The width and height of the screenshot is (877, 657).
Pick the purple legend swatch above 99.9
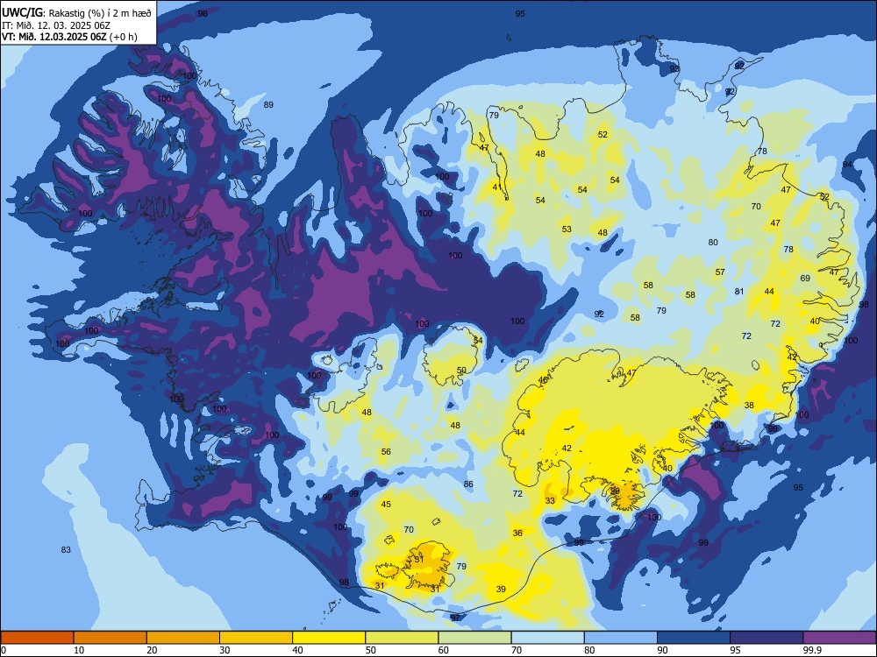click(839, 638)
